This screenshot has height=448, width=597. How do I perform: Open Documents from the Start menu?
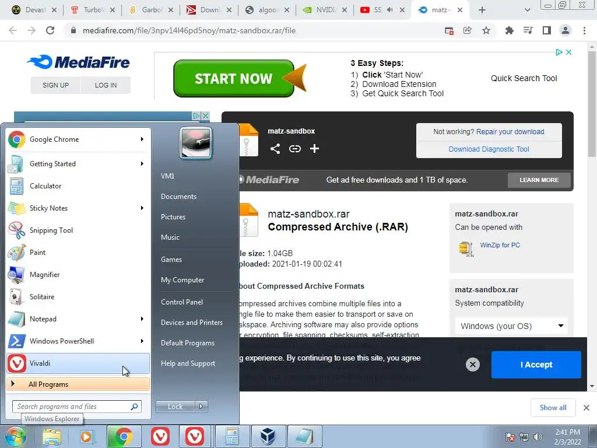178,197
